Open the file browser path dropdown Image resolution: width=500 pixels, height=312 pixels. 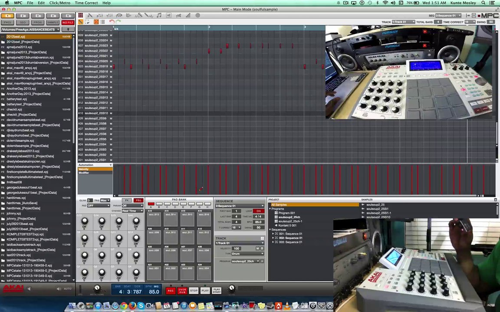point(31,29)
